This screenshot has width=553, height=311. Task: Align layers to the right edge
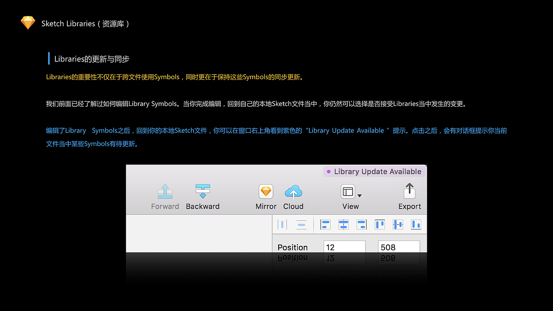click(x=362, y=224)
